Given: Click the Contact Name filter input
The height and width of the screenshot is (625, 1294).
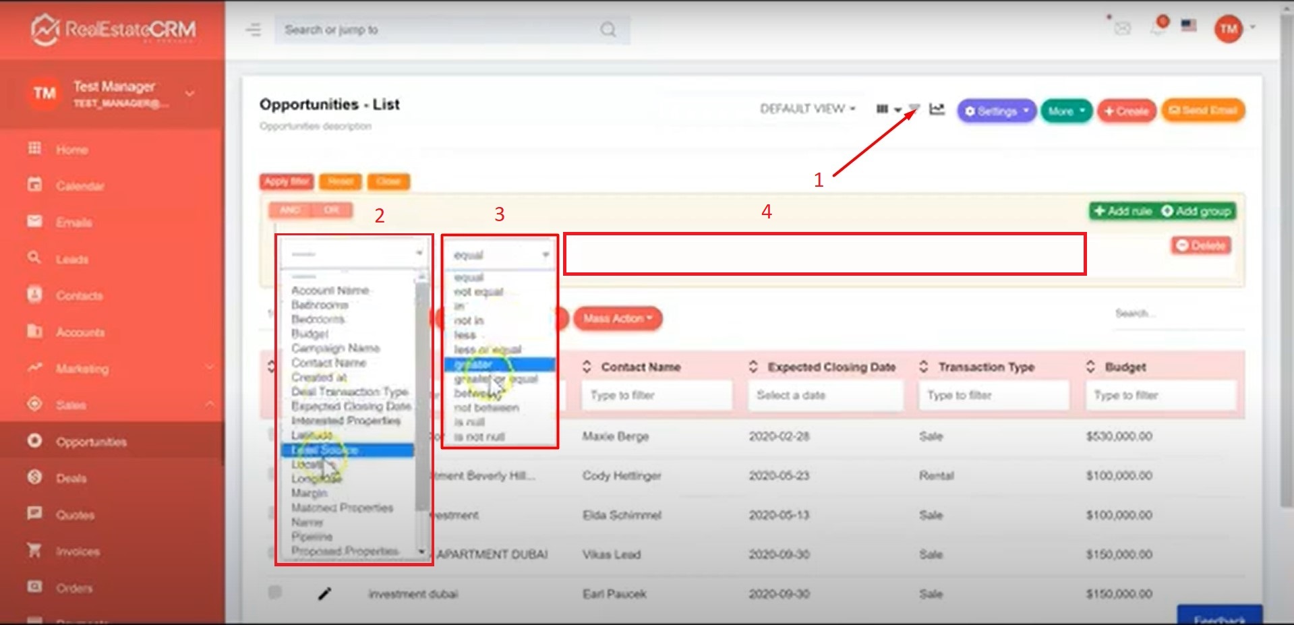Looking at the screenshot, I should click(656, 395).
